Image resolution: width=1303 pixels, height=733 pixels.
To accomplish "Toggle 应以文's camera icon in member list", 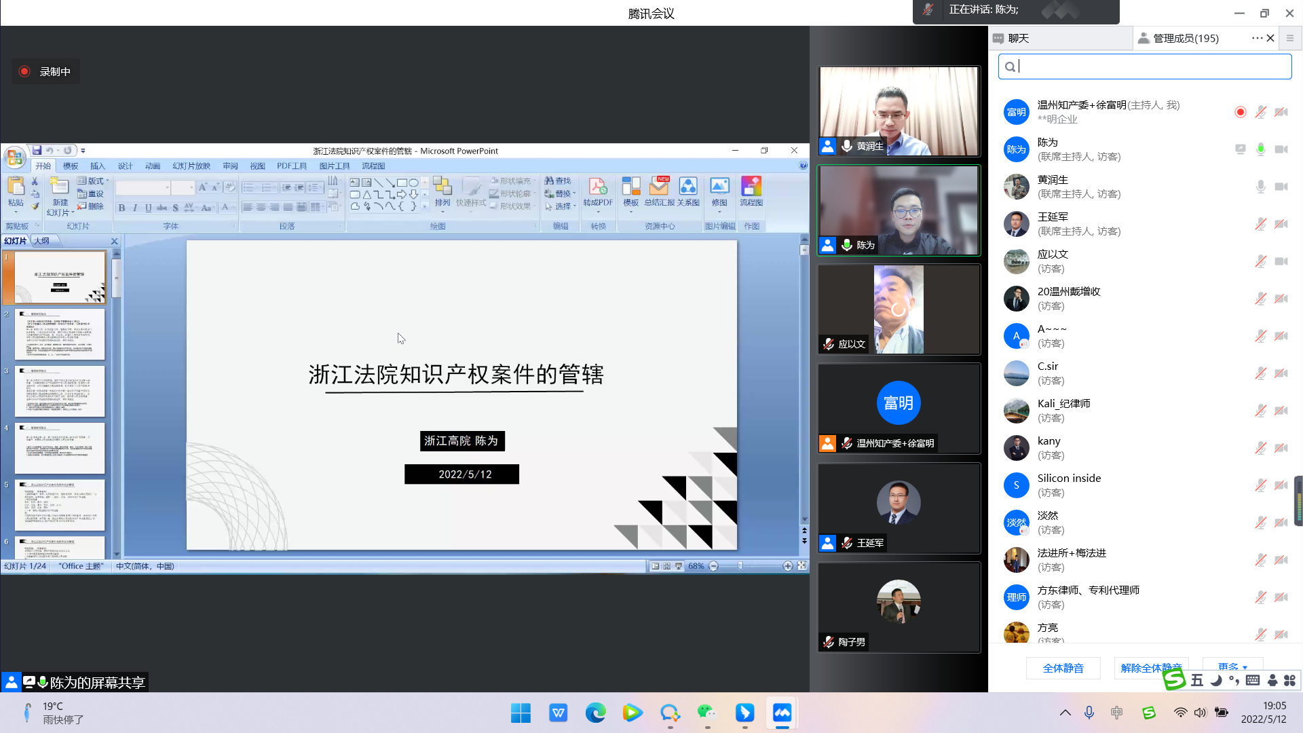I will pyautogui.click(x=1281, y=261).
